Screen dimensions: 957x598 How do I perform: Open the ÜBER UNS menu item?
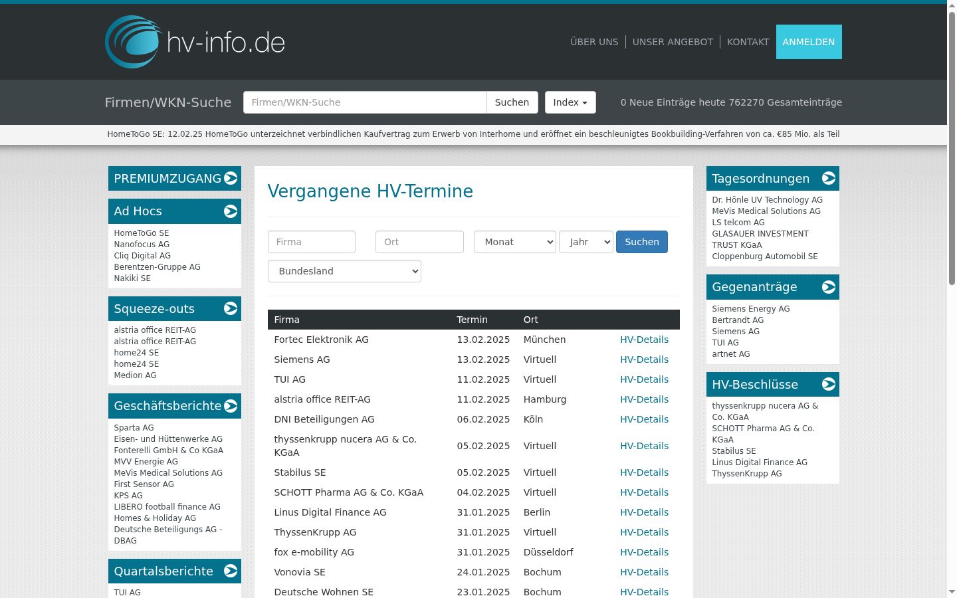[x=594, y=42]
